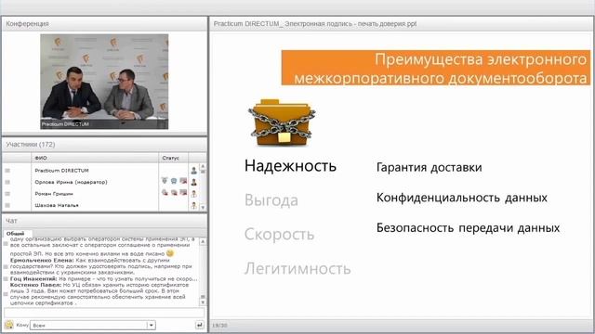Image resolution: width=595 pixels, height=334 pixels.
Task: Click the screen-share status icon for Орлова Ирина
Action: 183,181
